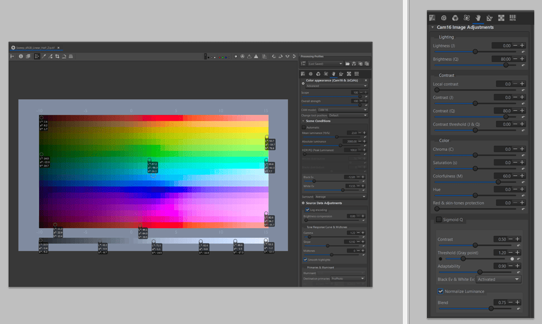Click the image info icon
This screenshot has height=324, width=542.
click(x=21, y=56)
